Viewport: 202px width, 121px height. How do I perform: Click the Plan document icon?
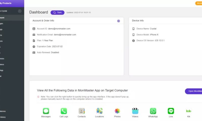[34, 41]
